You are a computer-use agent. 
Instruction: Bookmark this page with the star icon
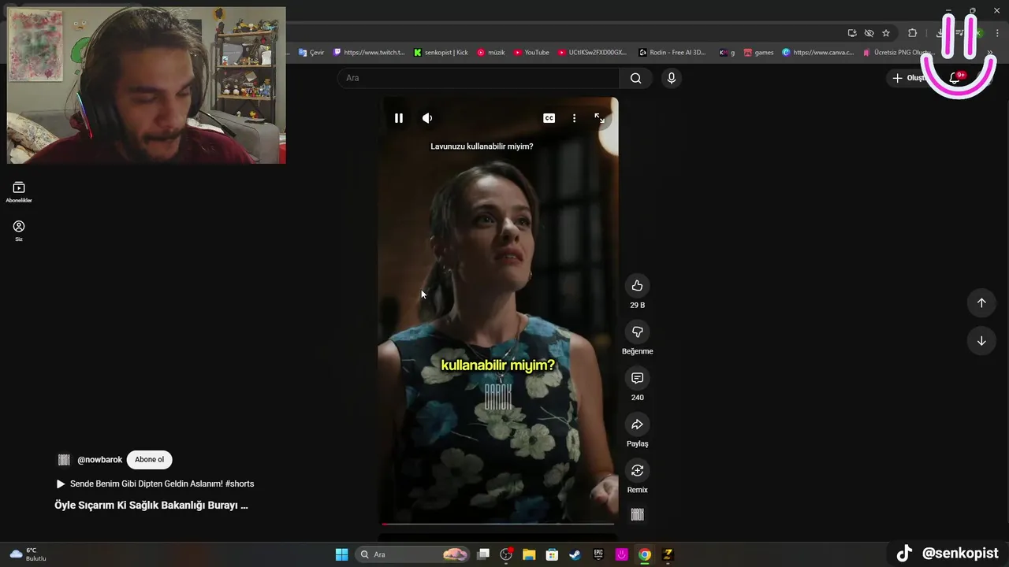tap(886, 33)
